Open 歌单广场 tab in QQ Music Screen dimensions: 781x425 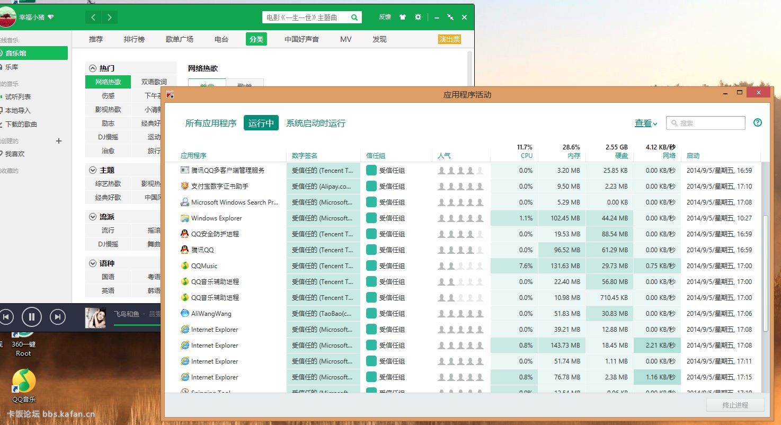(x=180, y=39)
